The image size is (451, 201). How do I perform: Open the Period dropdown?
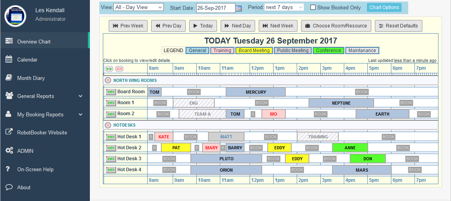pos(284,7)
